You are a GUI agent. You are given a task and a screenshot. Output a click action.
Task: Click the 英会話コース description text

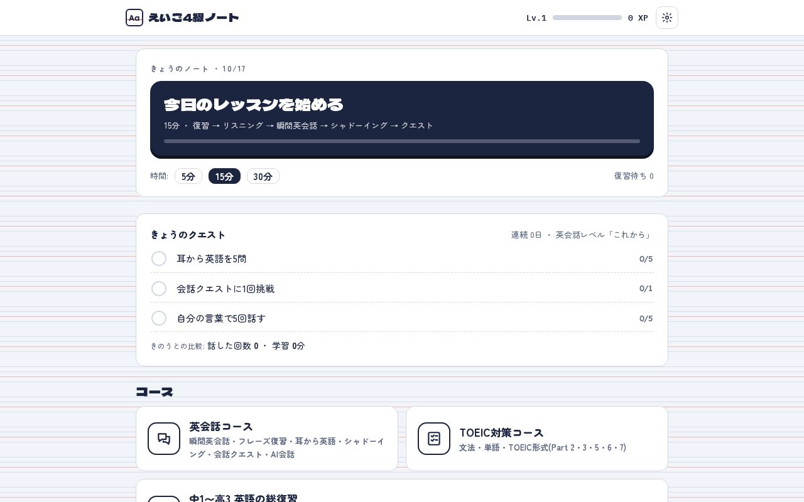click(x=287, y=448)
